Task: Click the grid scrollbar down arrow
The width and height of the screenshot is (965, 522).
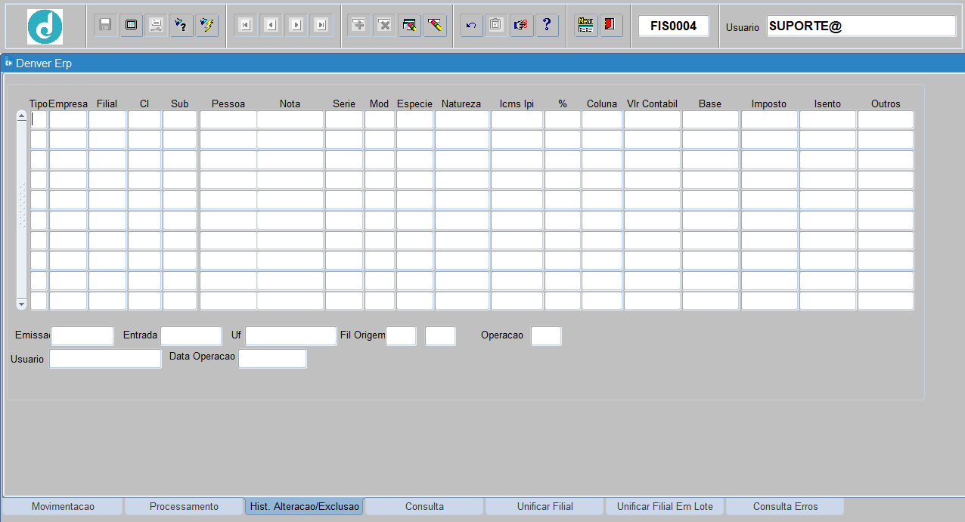Action: [x=21, y=304]
